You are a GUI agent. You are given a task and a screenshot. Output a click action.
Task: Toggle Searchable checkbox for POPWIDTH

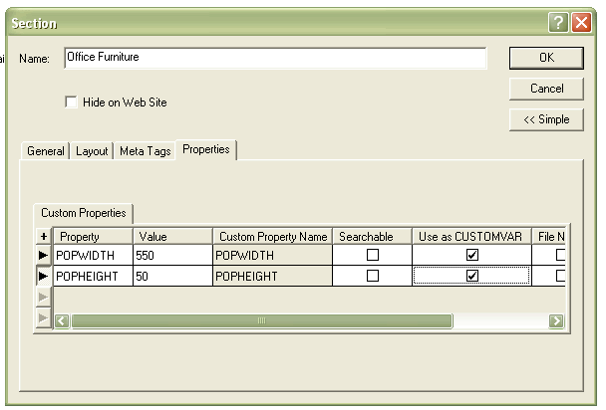(373, 256)
